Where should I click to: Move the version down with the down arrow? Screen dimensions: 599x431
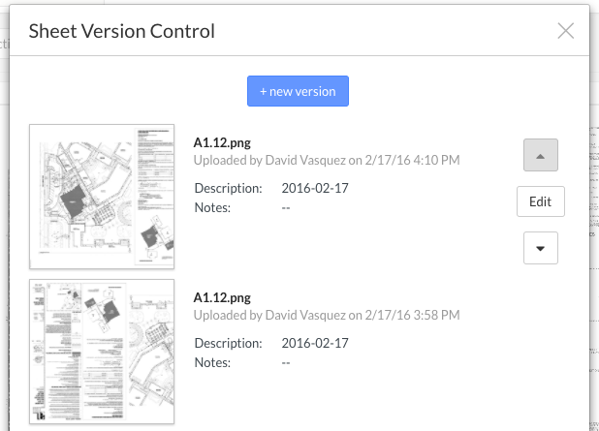tap(541, 248)
